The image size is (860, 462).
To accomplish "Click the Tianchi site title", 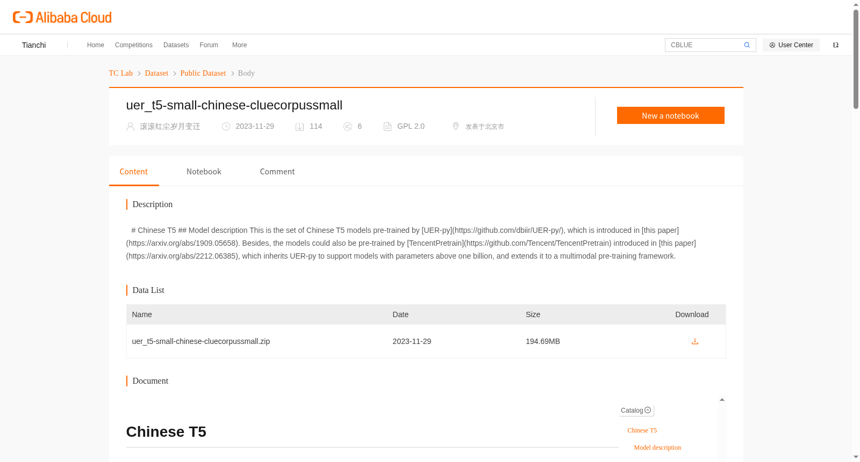I will pos(34,45).
